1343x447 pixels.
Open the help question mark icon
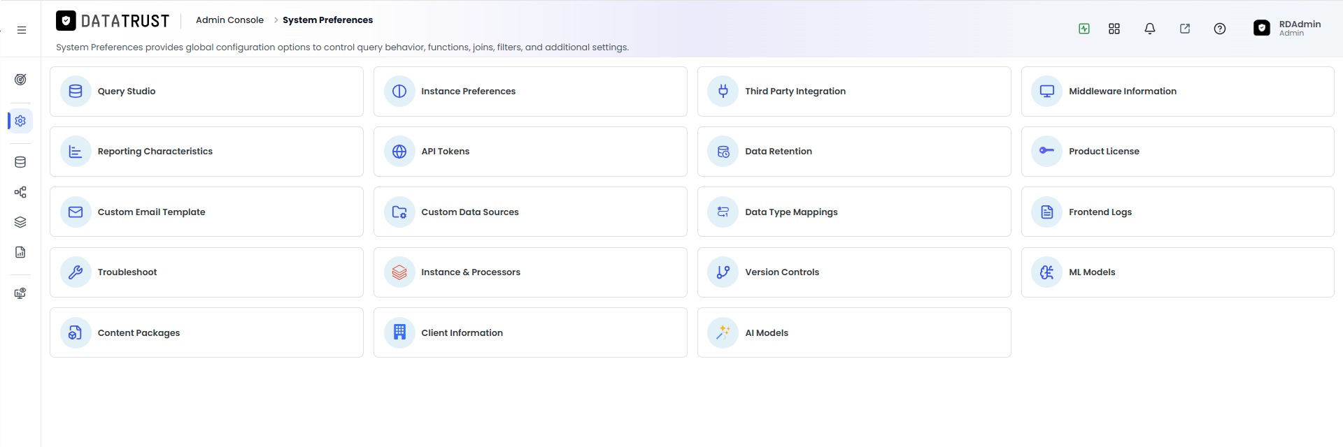tap(1220, 29)
